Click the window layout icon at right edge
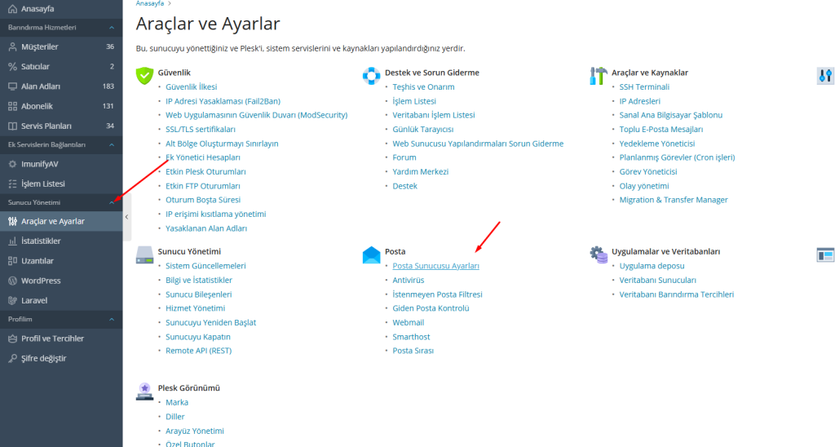 pos(825,254)
